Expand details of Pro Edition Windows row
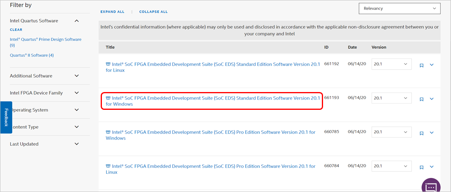This screenshot has width=451, height=192. click(x=431, y=133)
